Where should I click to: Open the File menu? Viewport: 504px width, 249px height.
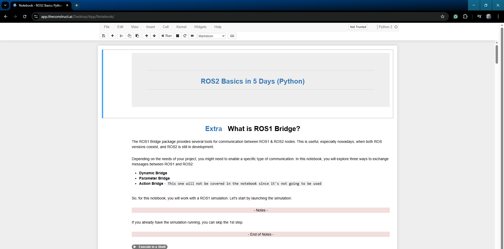tap(107, 27)
